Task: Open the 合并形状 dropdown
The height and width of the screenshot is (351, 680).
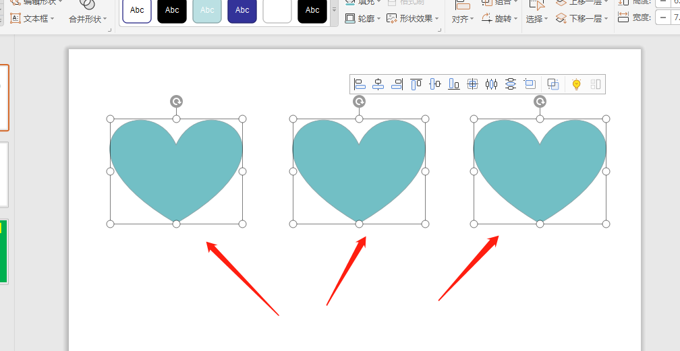Action: click(88, 19)
